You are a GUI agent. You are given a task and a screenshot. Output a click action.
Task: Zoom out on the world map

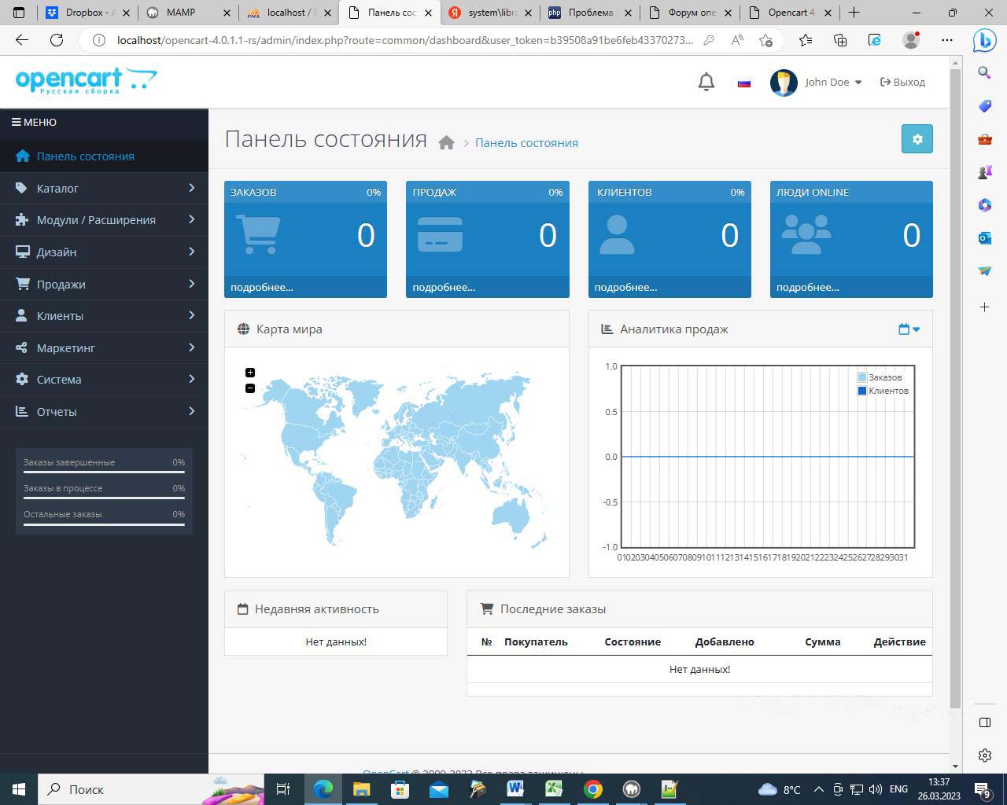click(250, 388)
